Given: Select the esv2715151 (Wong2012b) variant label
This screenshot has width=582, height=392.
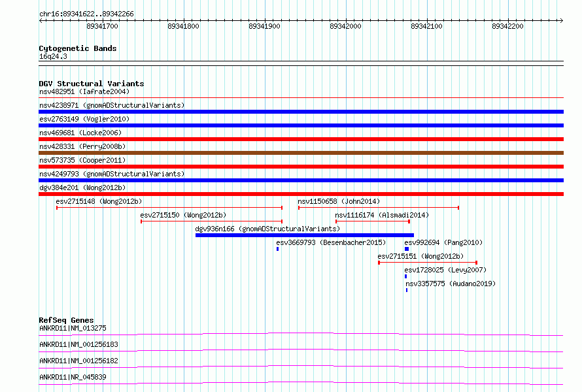Looking at the screenshot, I should click(x=420, y=256).
